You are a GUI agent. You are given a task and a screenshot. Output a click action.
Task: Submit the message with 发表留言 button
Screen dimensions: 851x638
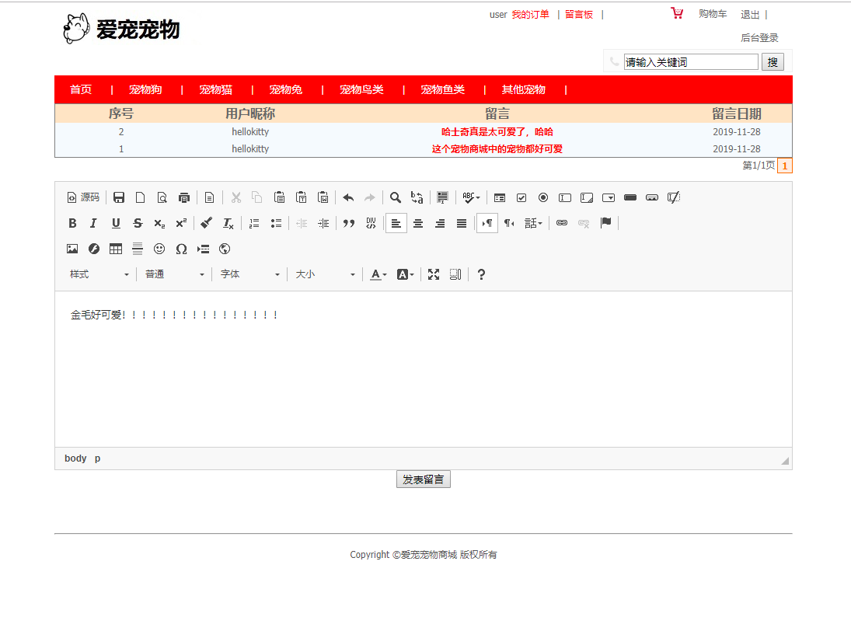click(423, 479)
